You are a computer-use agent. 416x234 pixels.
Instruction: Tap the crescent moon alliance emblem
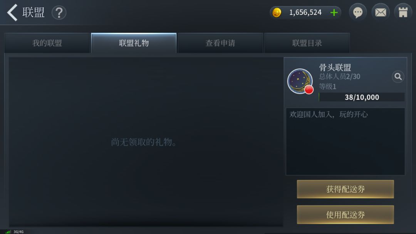[300, 81]
